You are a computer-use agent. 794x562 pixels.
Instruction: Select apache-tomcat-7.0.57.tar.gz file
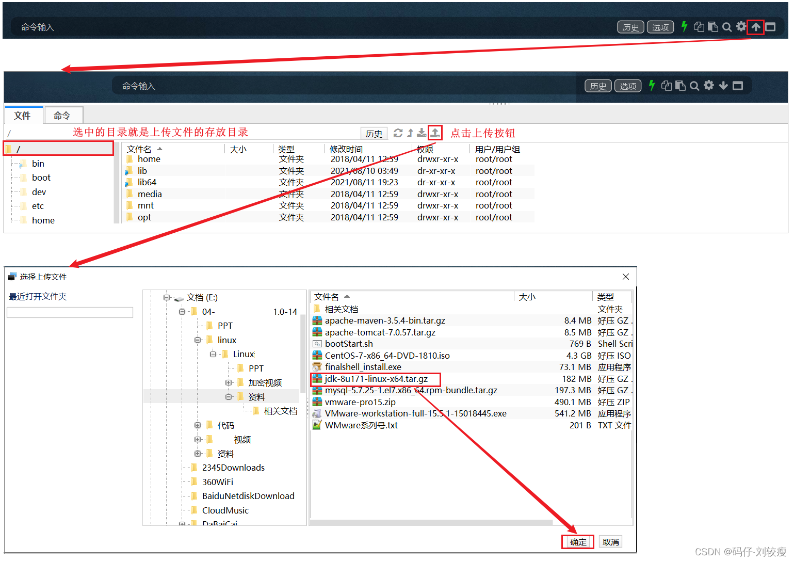pos(380,332)
